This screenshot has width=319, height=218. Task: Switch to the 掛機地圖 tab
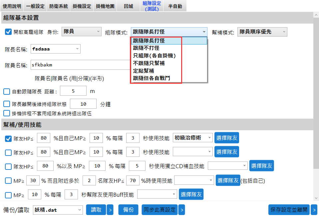tap(105, 6)
